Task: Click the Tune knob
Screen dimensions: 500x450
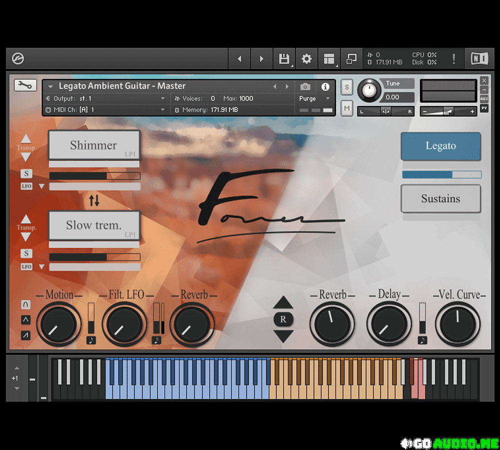Action: point(369,90)
